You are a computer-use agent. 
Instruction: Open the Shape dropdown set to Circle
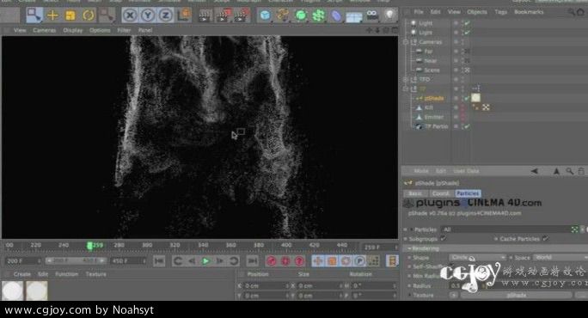(x=477, y=258)
